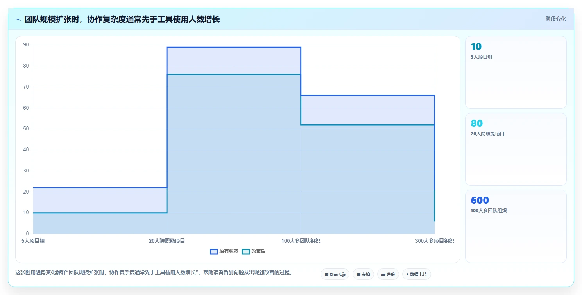Click the 50 y-axis tick label
Image resolution: width=582 pixels, height=295 pixels.
click(x=26, y=129)
